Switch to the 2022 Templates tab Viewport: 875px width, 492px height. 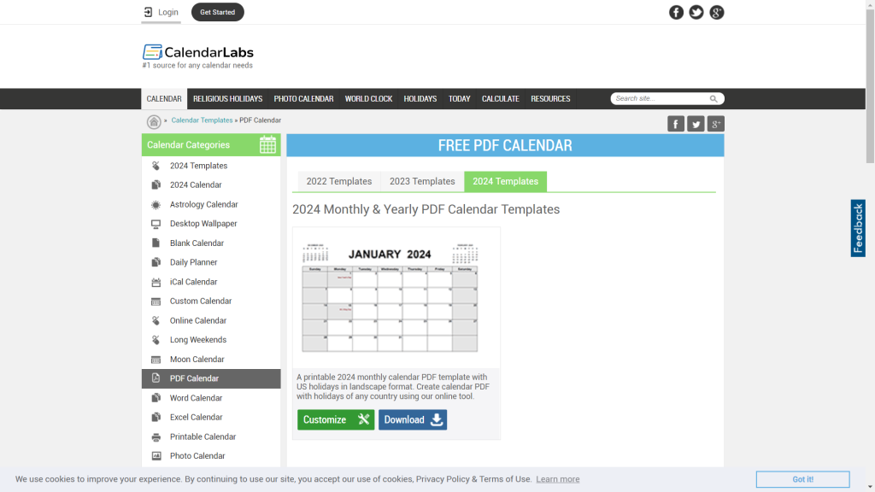(x=339, y=181)
